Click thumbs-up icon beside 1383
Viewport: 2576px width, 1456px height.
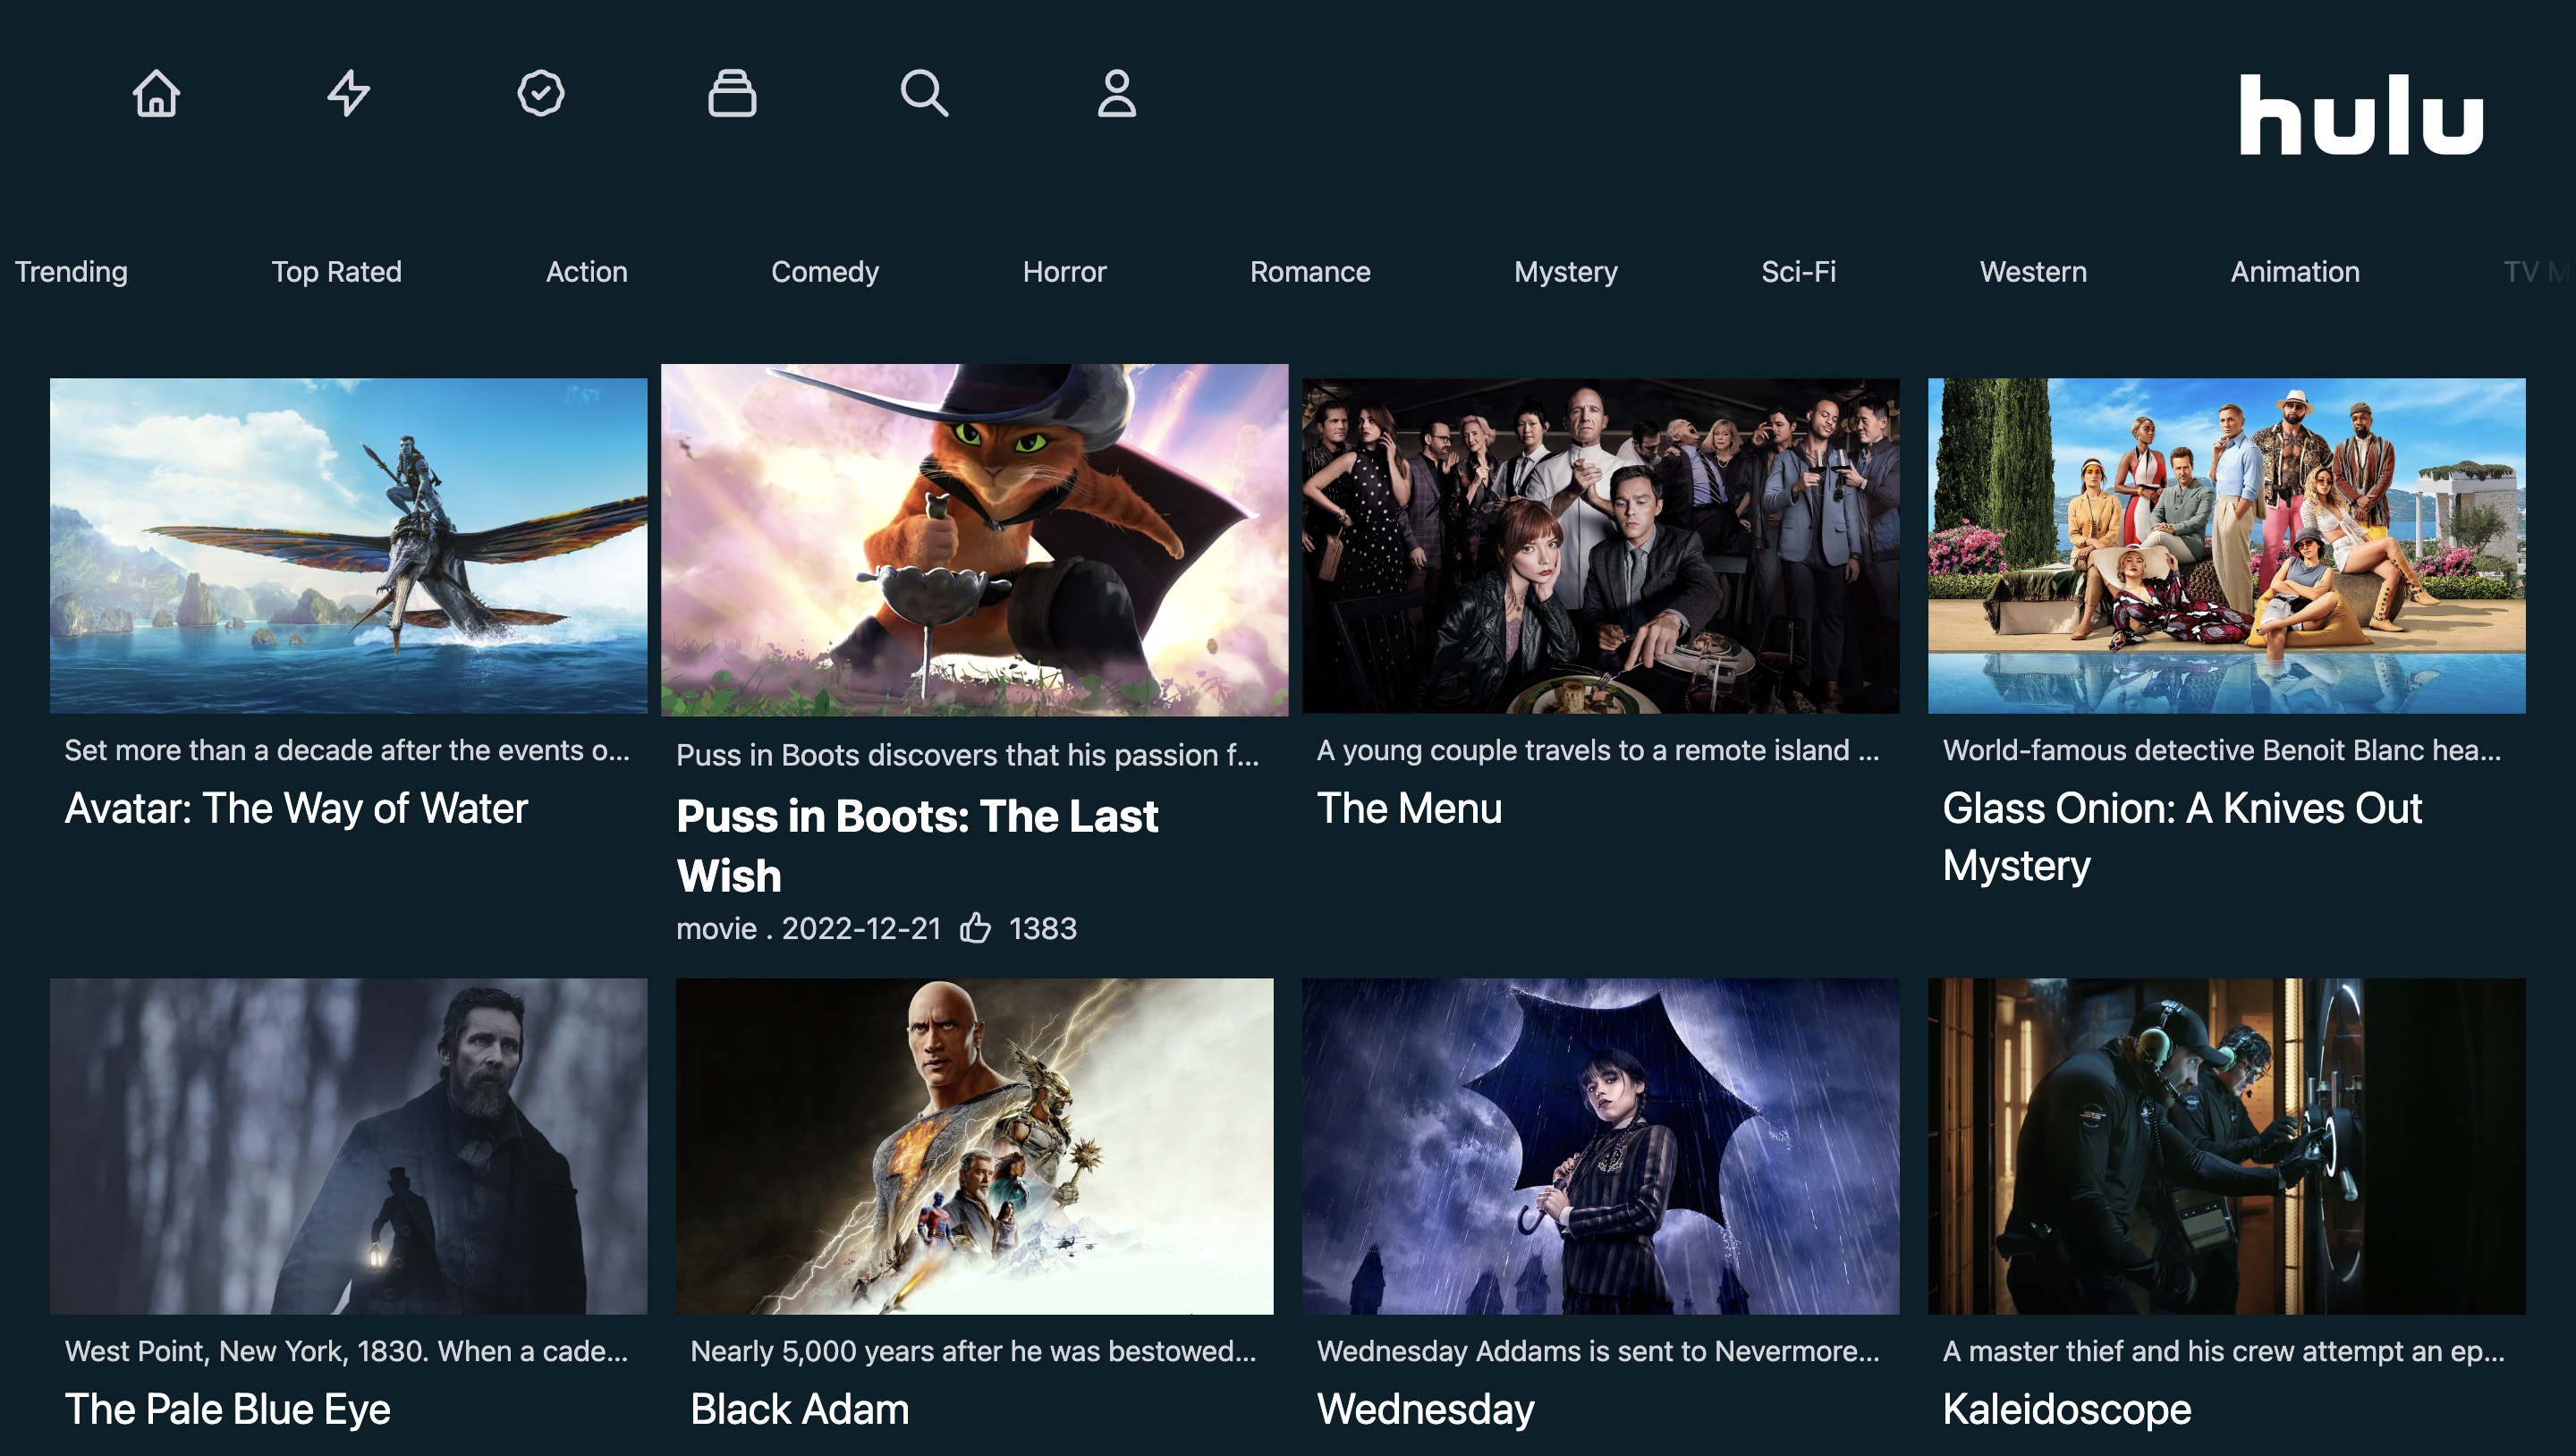coord(975,928)
